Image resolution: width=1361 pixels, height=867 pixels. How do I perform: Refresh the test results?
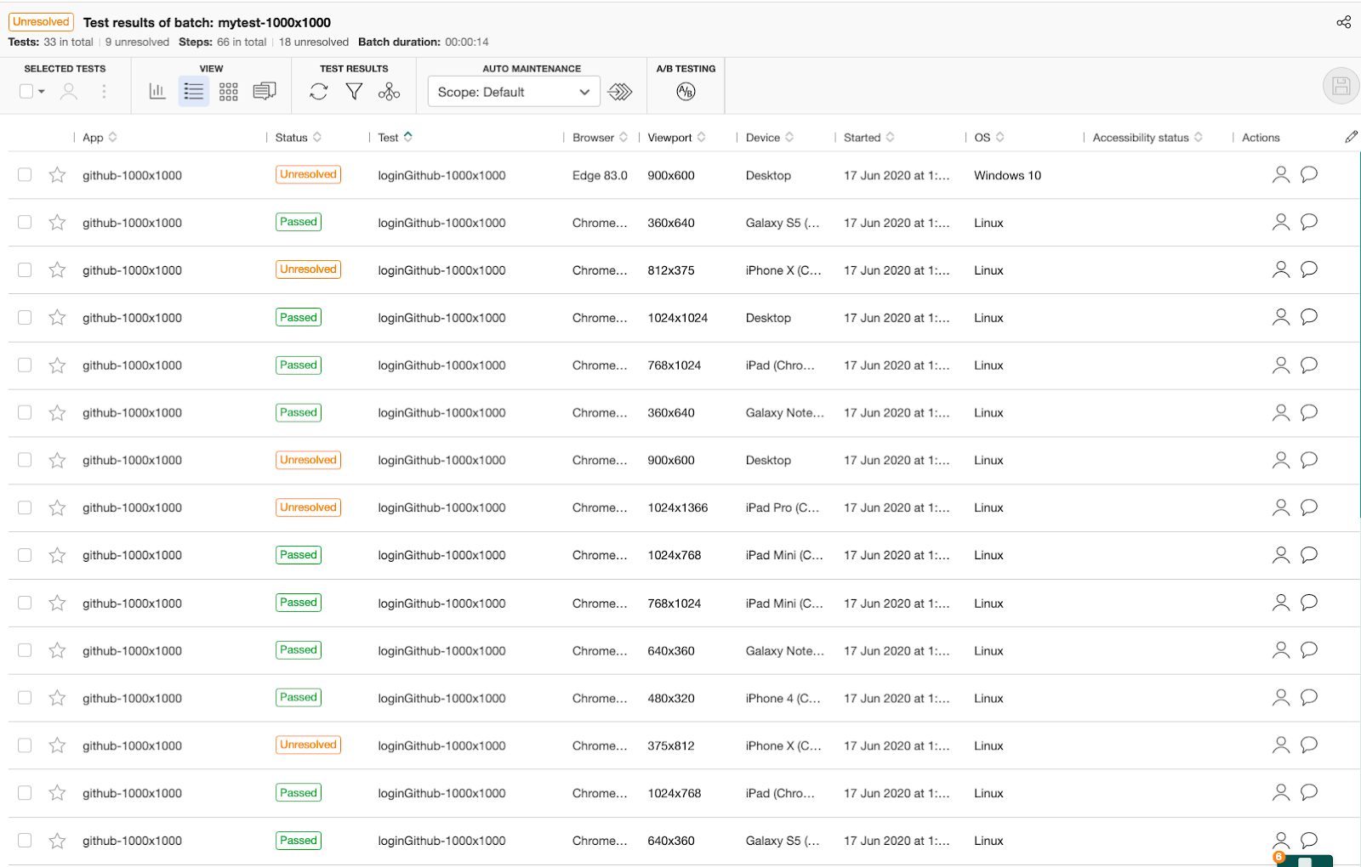click(x=319, y=92)
